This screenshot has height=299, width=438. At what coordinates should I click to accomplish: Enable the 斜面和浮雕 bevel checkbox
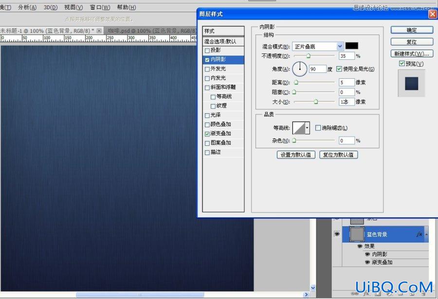[x=207, y=88]
